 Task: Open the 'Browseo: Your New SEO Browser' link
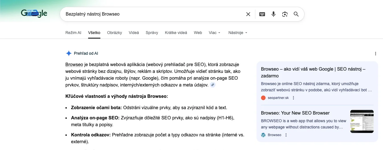click(x=295, y=113)
